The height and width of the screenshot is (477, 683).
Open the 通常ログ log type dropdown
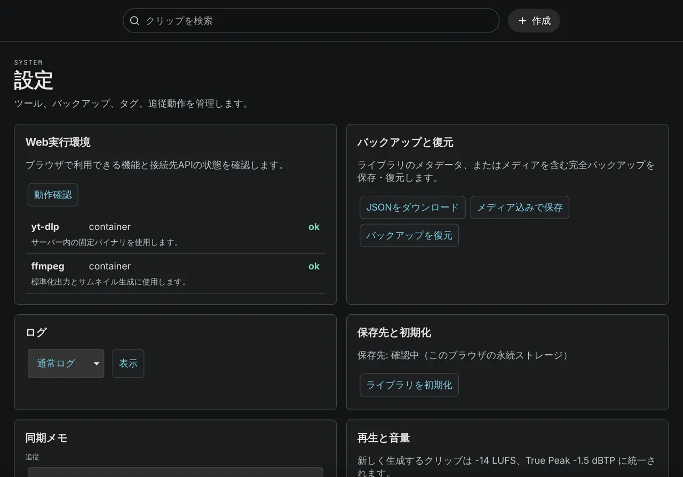[66, 363]
